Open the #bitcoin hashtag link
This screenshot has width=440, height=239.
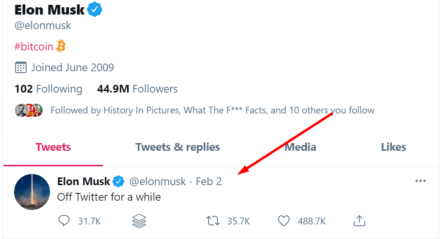(34, 47)
